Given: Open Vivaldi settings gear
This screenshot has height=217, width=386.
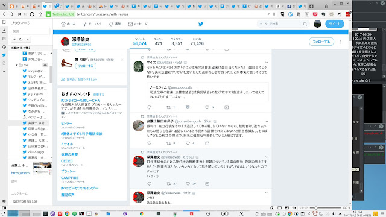Looking at the screenshot, I should pos(4,201).
